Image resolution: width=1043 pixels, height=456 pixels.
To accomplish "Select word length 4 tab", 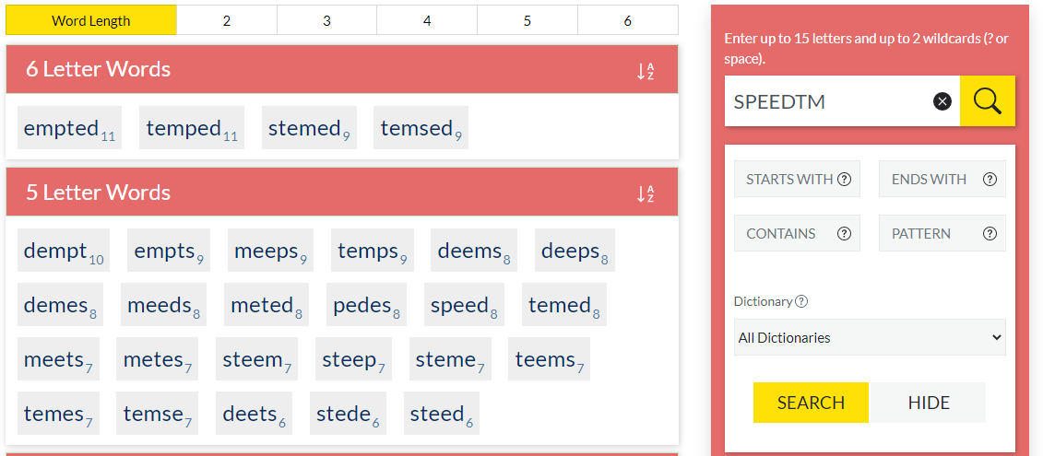I will [x=427, y=20].
